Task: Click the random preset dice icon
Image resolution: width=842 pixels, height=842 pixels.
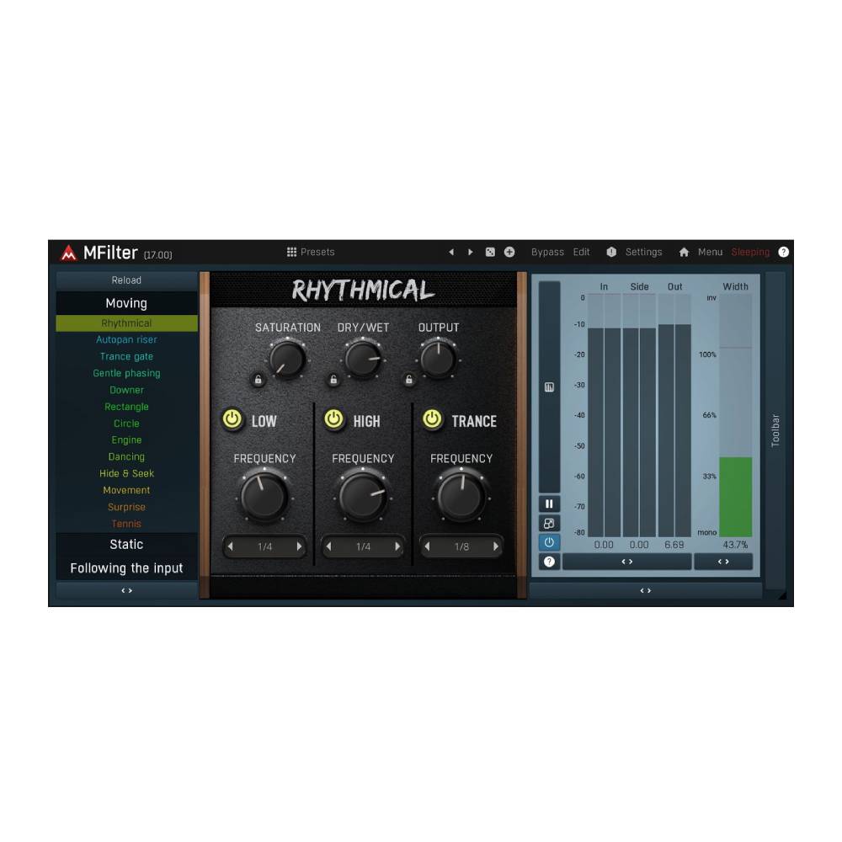Action: click(x=490, y=252)
